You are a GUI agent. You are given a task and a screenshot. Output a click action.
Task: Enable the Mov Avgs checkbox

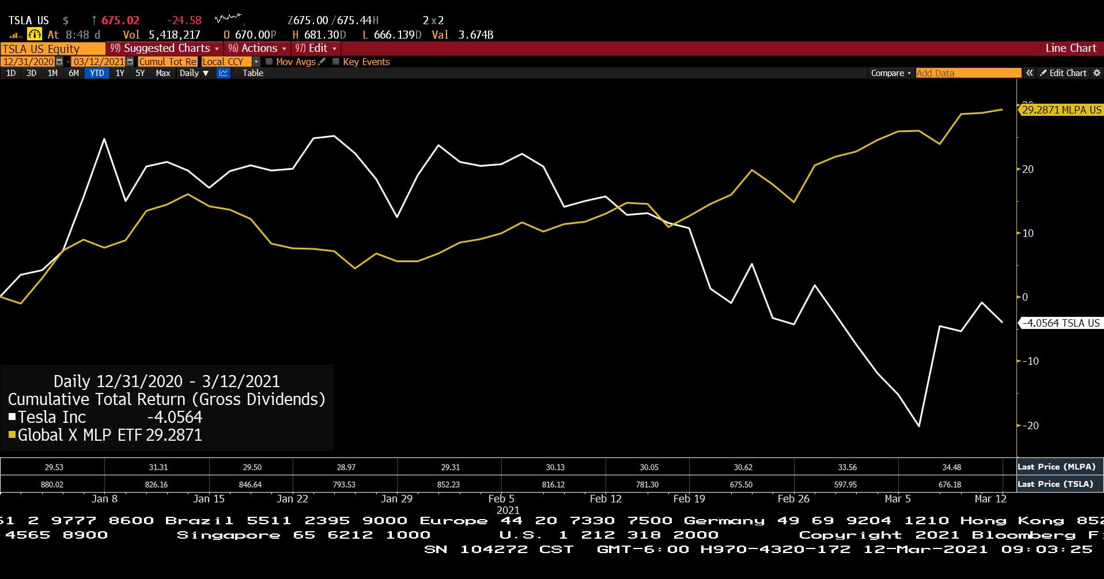tap(269, 62)
